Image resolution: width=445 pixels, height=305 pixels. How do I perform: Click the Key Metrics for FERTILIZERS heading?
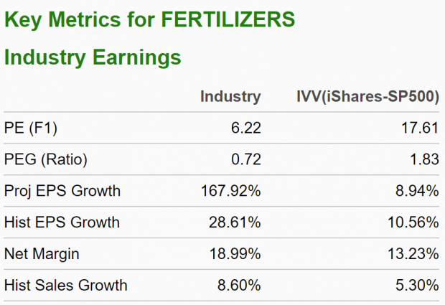pos(149,19)
